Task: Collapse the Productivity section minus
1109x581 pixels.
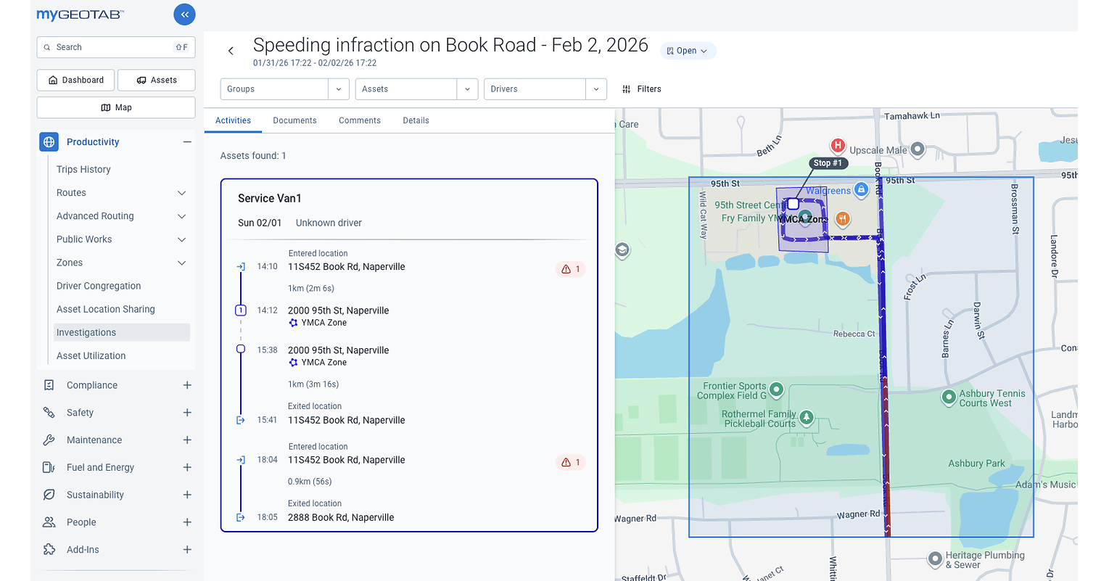Action: coord(187,142)
